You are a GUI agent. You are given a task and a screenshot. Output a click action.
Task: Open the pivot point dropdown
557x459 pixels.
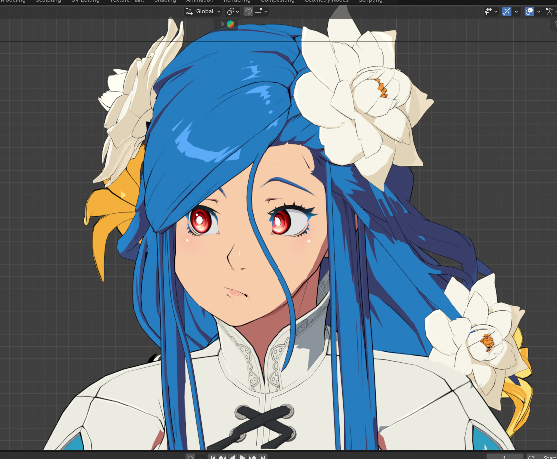click(233, 11)
